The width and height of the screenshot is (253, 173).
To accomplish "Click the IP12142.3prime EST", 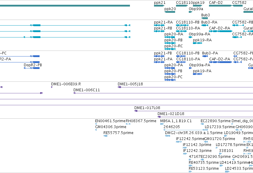I will pos(185,148).
